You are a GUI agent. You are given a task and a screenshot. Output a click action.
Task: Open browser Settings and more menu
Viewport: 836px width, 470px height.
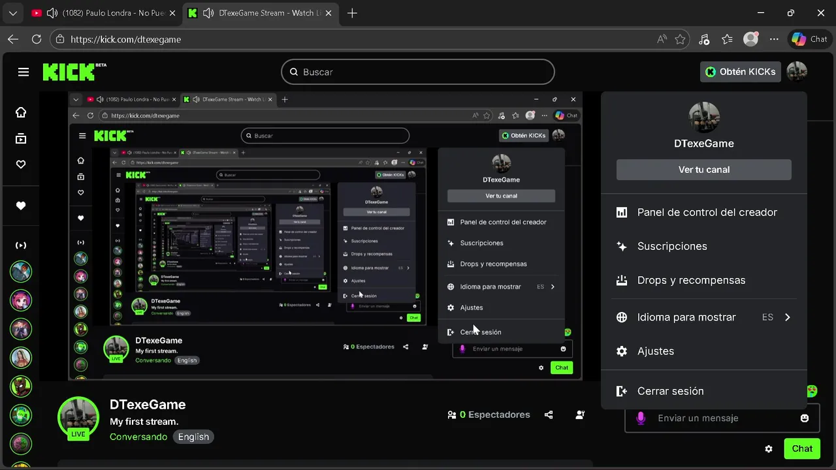pos(774,39)
